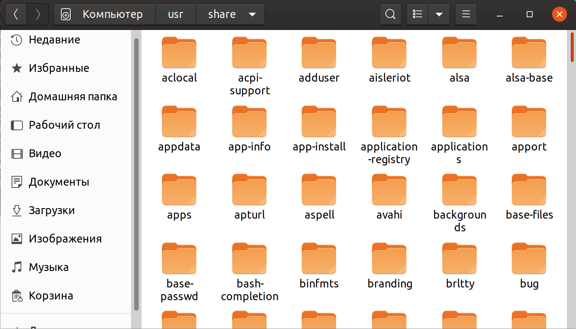Select the brltty folder icon

459,259
